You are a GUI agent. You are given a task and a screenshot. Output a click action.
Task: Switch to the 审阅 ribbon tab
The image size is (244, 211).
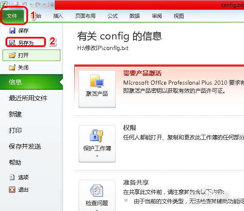157,16
